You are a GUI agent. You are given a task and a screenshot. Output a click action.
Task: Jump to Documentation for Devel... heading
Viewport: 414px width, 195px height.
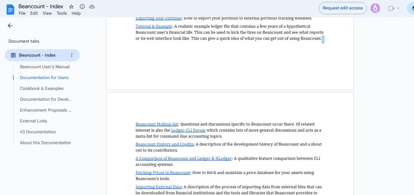point(46,99)
